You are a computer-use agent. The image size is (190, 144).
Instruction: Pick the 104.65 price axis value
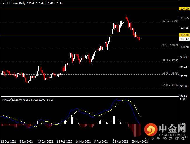point(184,18)
